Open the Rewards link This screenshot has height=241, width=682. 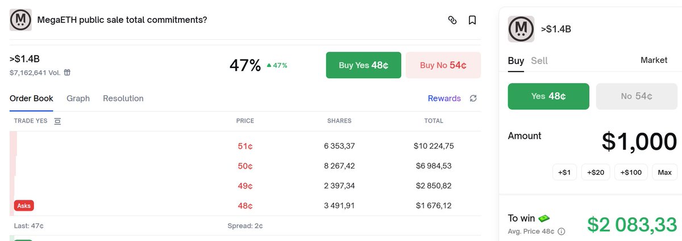(444, 99)
